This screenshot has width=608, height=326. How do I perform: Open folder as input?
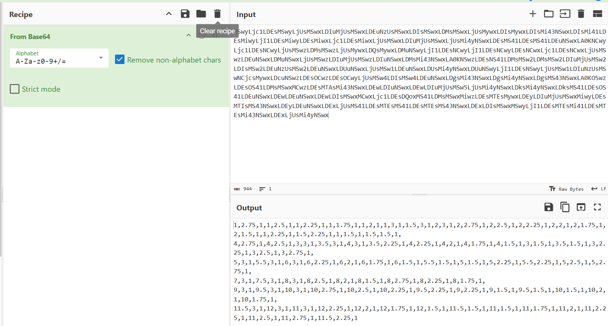(x=548, y=14)
